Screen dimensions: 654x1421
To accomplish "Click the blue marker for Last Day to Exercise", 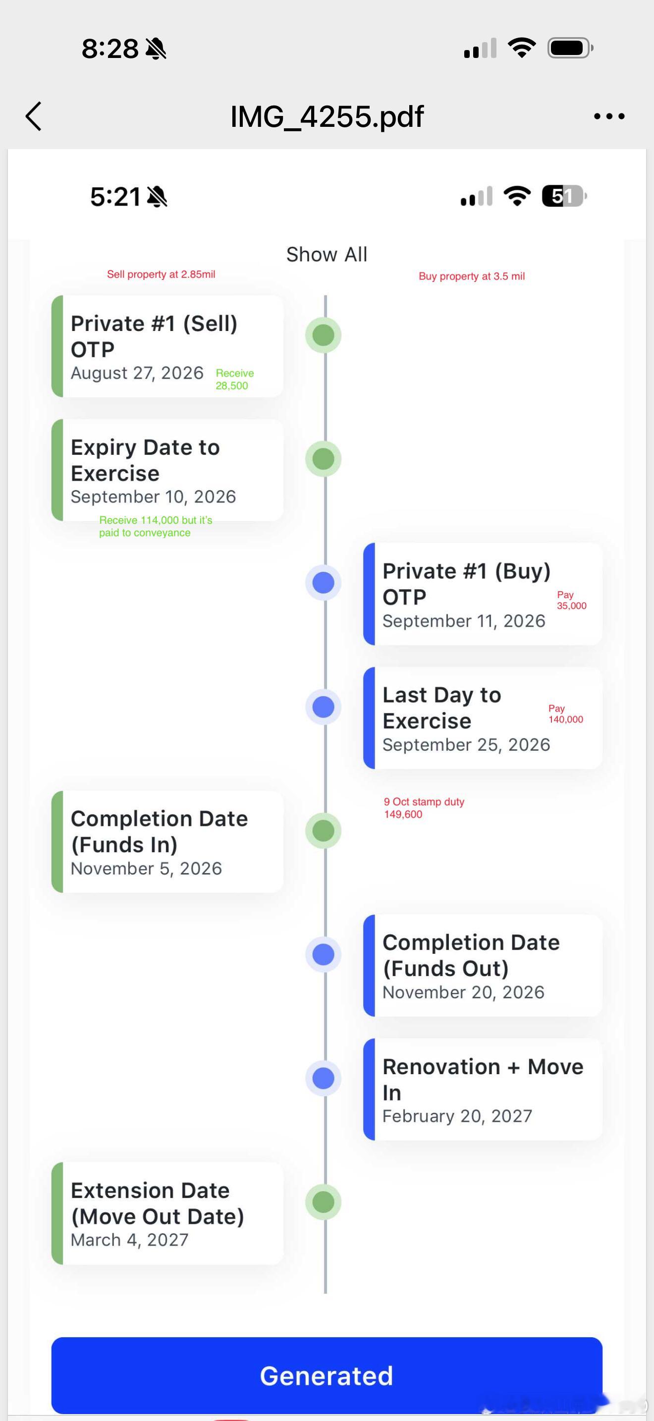I will point(323,707).
